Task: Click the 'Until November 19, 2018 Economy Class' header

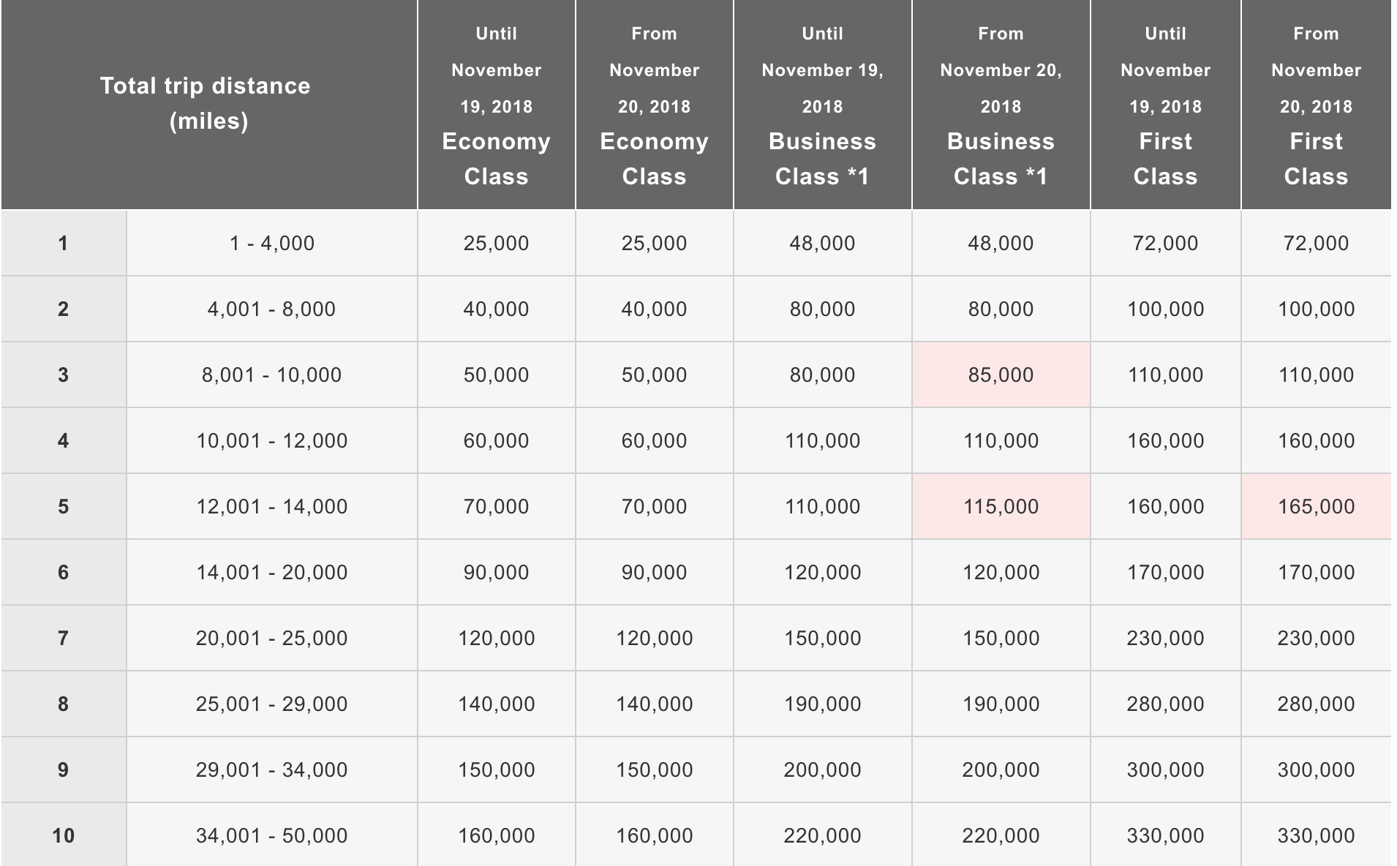Action: pyautogui.click(x=496, y=105)
